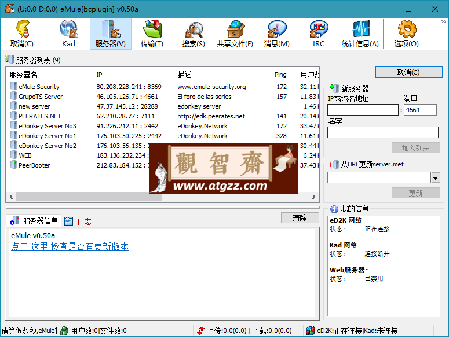
Task: Click the Ping value 328 cell
Action: (281, 136)
